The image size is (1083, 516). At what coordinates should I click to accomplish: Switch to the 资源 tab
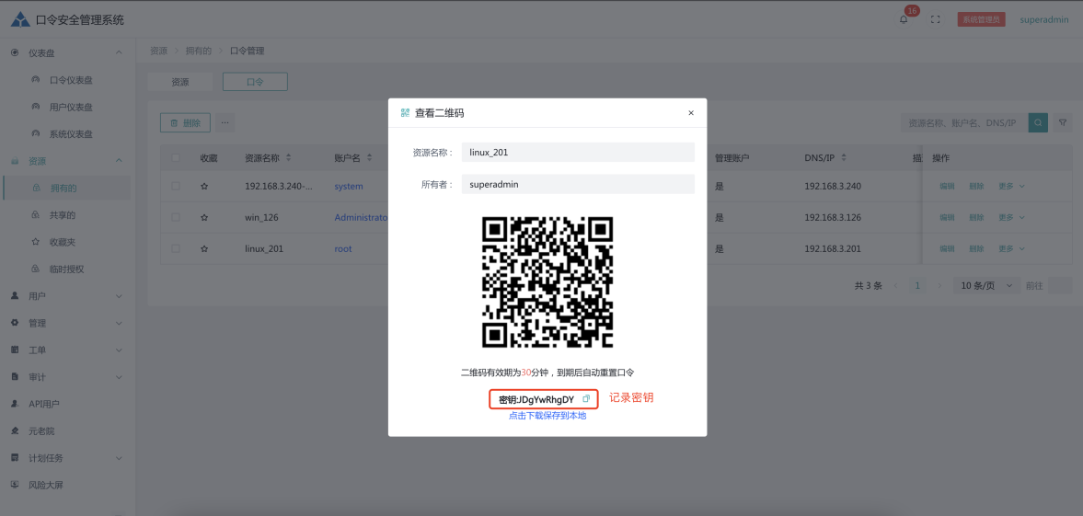tap(180, 82)
